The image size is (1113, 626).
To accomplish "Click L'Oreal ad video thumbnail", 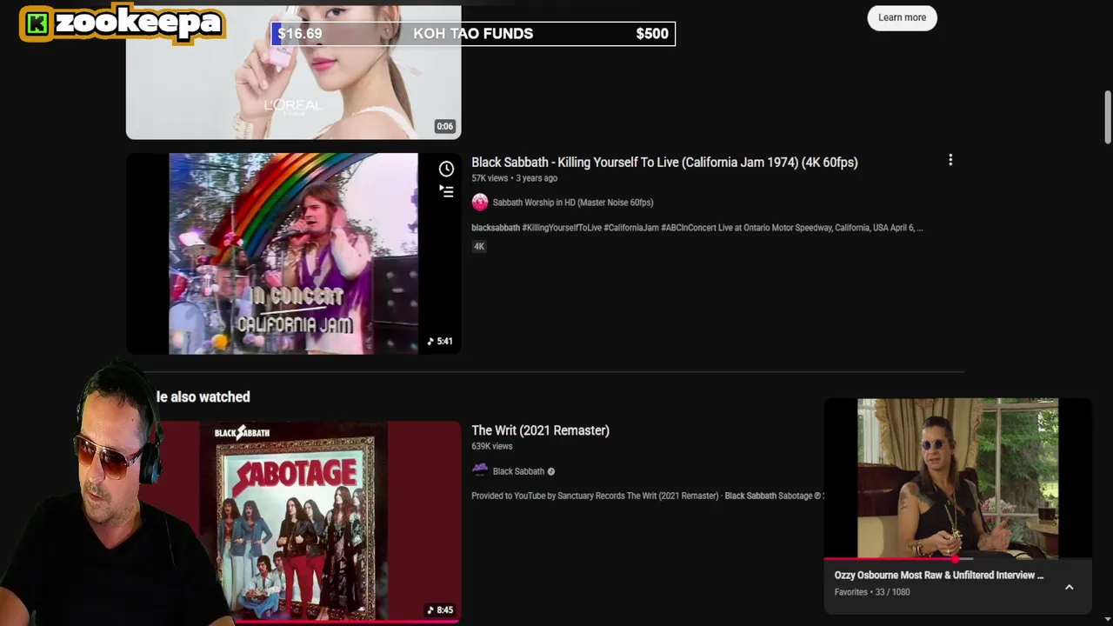I will (293, 71).
